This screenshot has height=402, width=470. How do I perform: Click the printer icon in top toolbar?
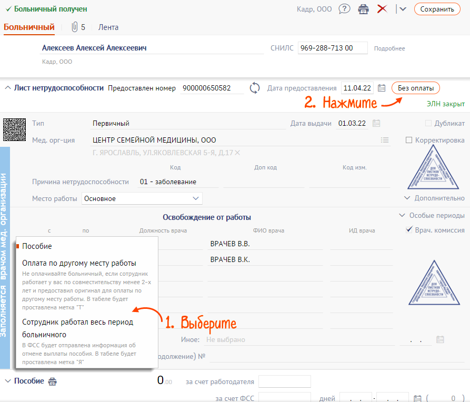click(363, 9)
